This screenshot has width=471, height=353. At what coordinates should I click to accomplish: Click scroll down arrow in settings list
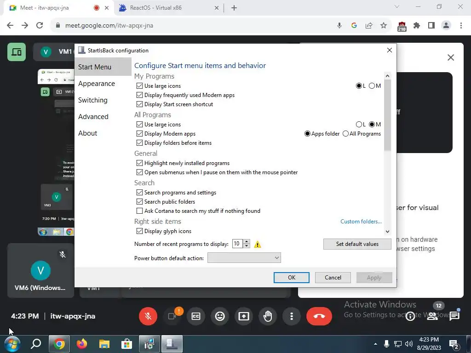pyautogui.click(x=387, y=232)
